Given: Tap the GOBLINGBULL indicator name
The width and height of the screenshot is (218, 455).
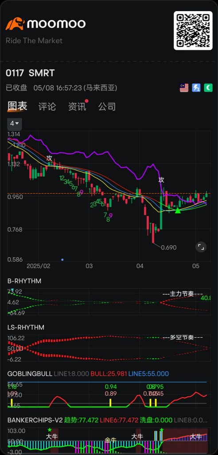Looking at the screenshot, I should [30, 374].
